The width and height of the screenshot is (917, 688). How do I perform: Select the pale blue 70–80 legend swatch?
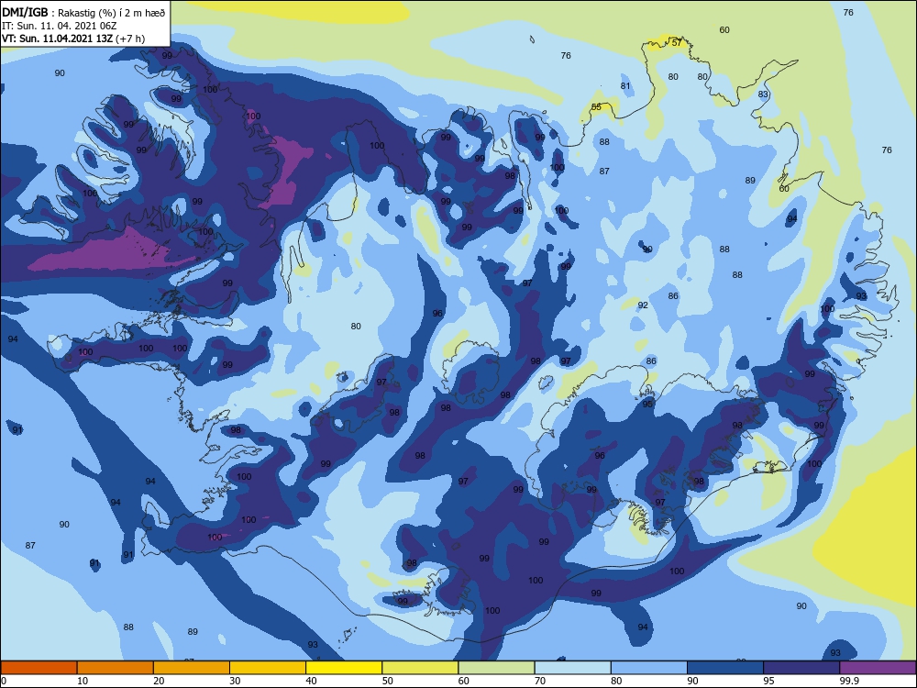[572, 668]
